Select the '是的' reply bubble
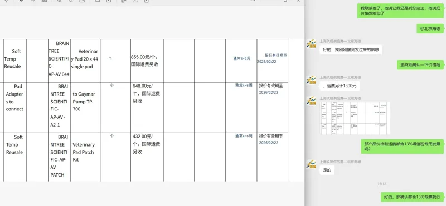This screenshot has width=446, height=206. [327, 170]
